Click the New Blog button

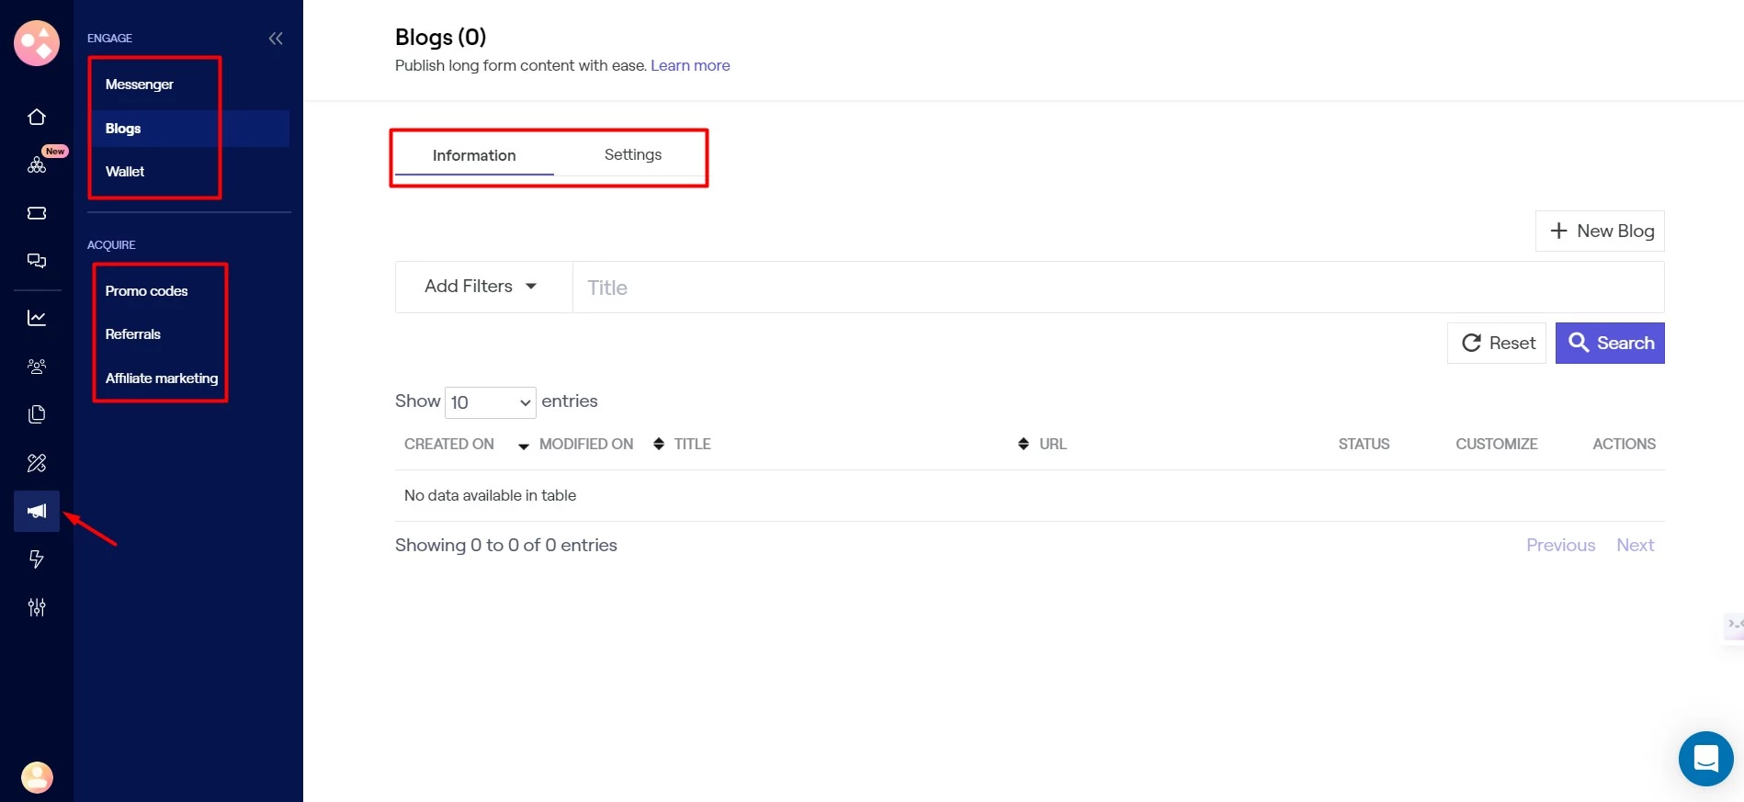(x=1600, y=232)
